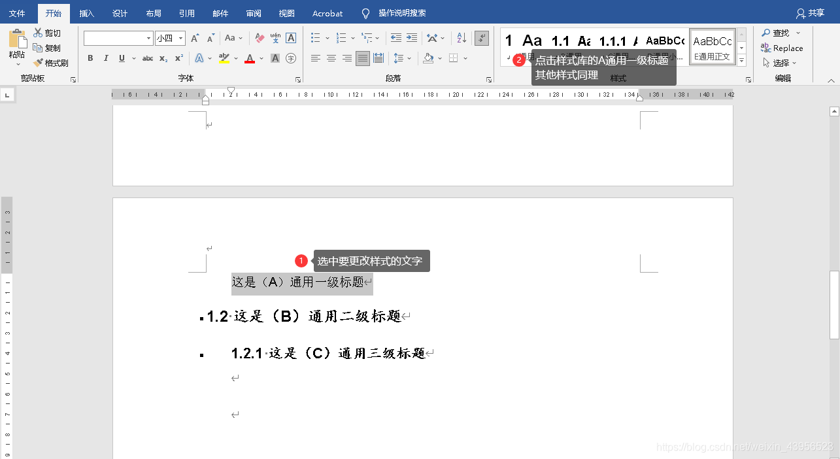Click the 查找 (Find) button
This screenshot has width=840, height=459.
pos(776,33)
